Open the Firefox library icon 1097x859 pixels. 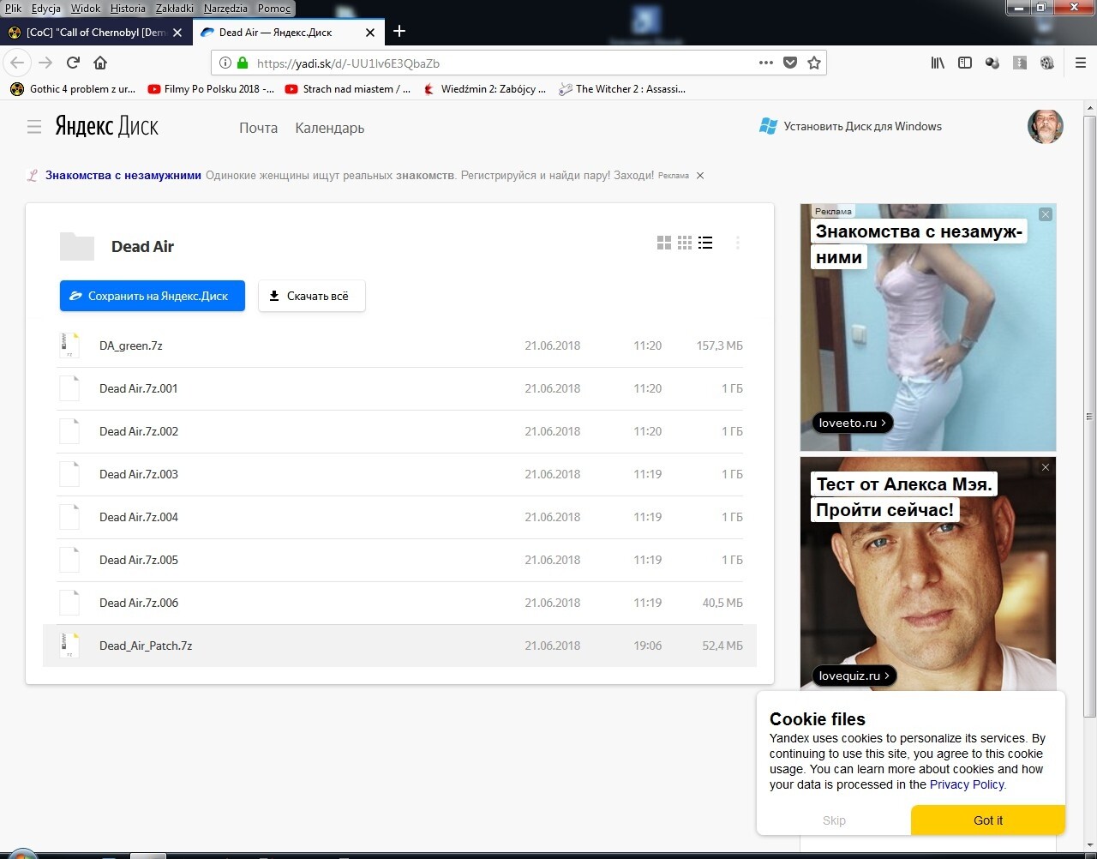[x=938, y=63]
